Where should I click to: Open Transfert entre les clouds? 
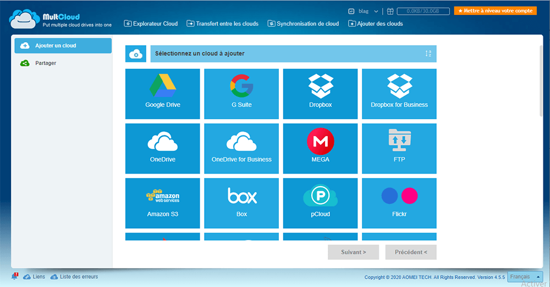tap(222, 24)
